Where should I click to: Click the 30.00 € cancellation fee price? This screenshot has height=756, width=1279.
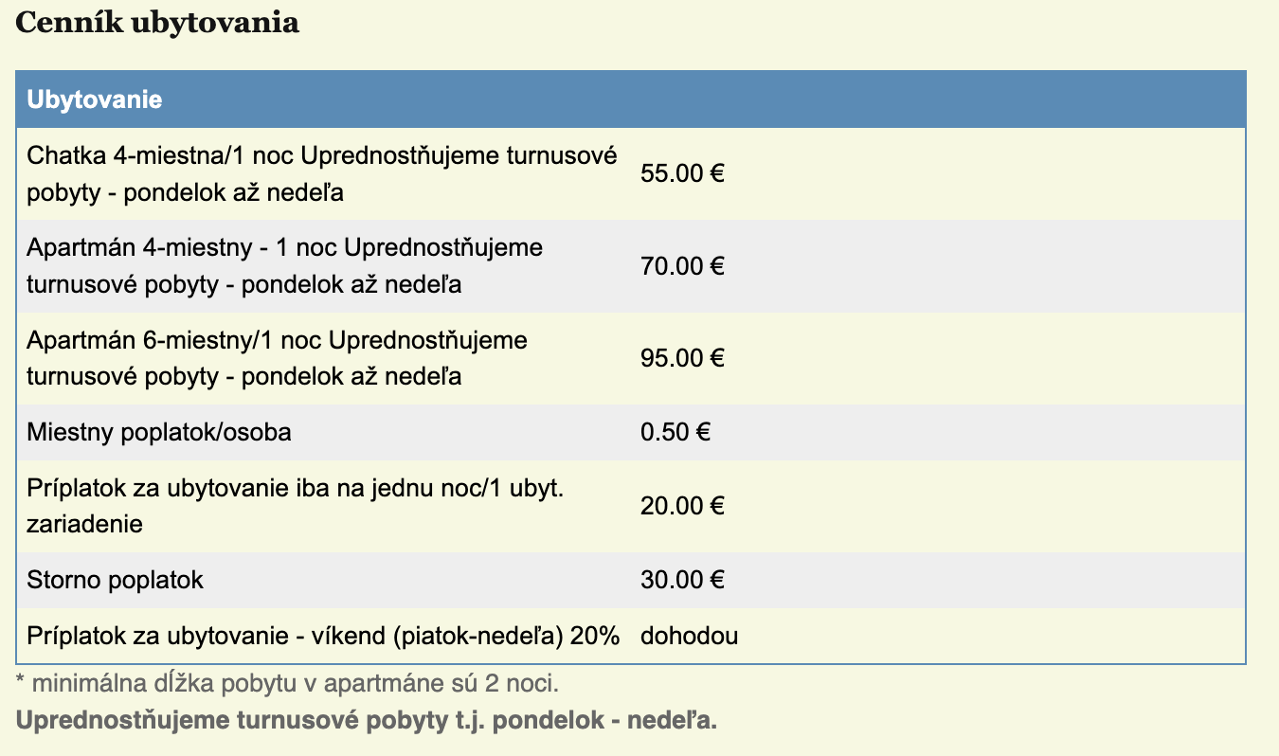[x=682, y=580]
